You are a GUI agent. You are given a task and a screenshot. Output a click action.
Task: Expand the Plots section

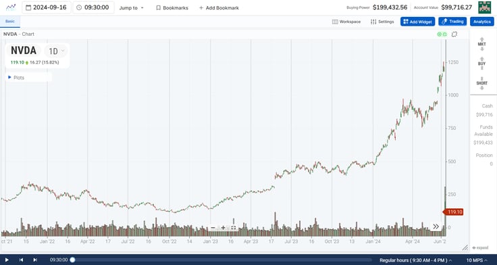coord(16,78)
